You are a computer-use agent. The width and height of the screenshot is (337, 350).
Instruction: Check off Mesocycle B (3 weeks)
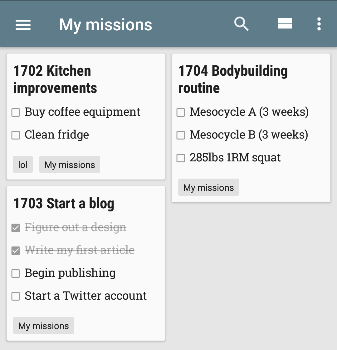181,135
